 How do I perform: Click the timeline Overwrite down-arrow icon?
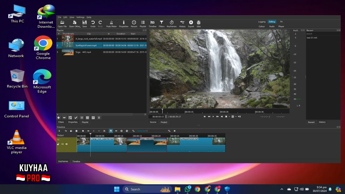[99, 131]
